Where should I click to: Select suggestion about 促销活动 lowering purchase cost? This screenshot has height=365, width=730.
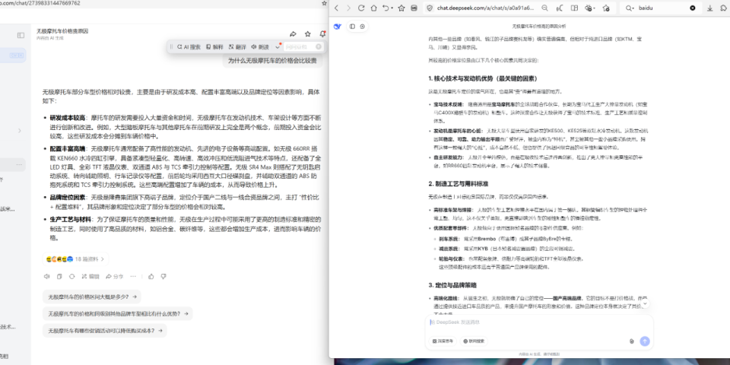click(x=105, y=331)
